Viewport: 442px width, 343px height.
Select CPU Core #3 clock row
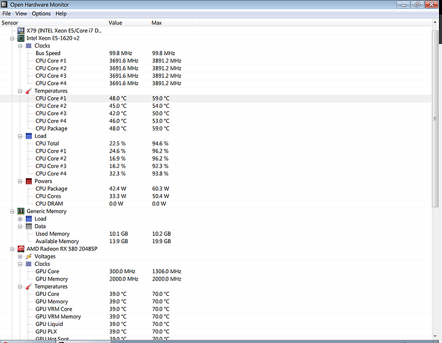coord(215,76)
